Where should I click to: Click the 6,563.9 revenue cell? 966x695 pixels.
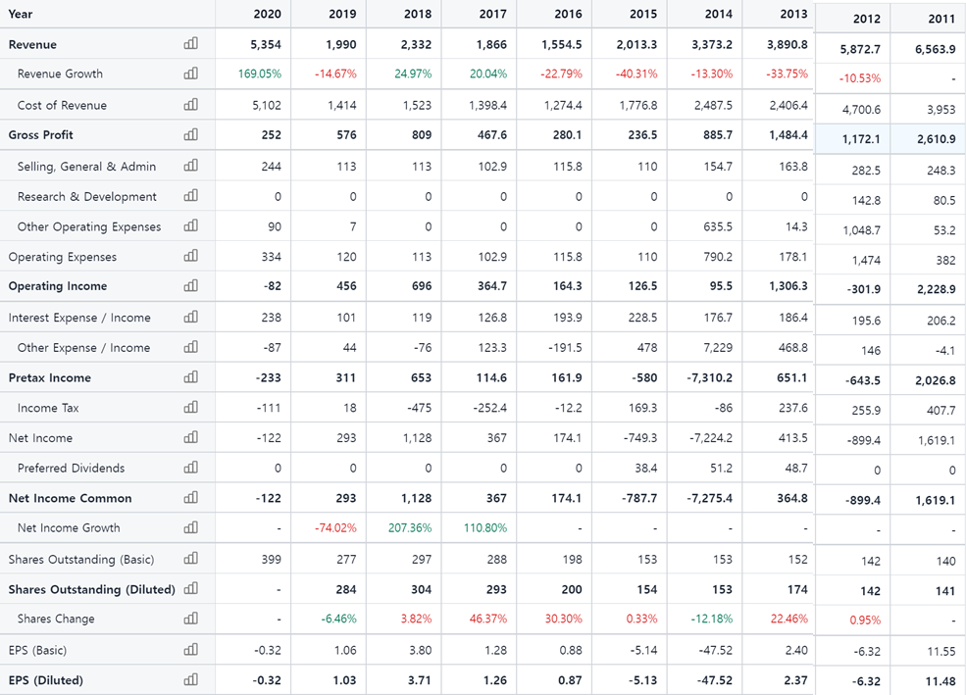point(936,49)
